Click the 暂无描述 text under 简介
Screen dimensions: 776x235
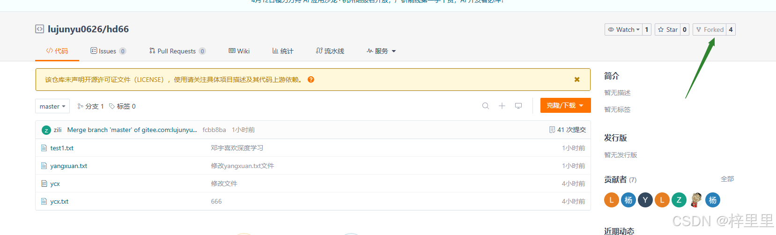[617, 93]
